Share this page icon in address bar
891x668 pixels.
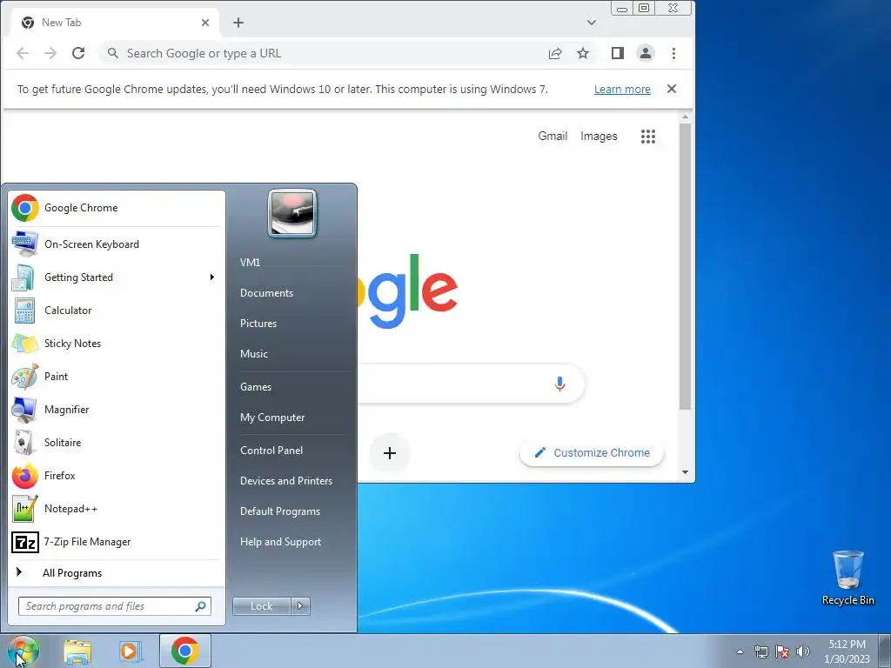click(x=555, y=53)
